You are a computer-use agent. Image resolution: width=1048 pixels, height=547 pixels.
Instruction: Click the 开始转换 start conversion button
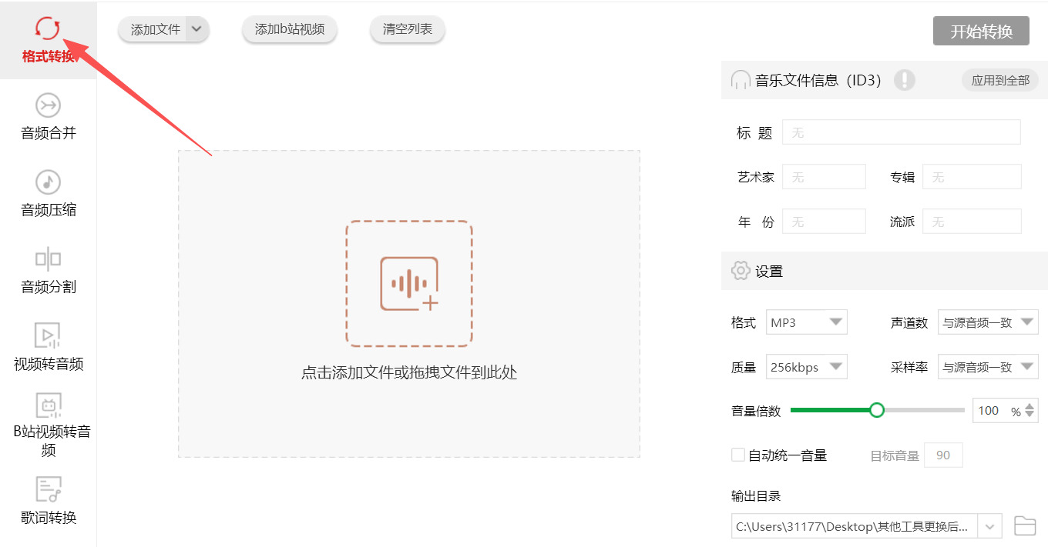(x=981, y=31)
